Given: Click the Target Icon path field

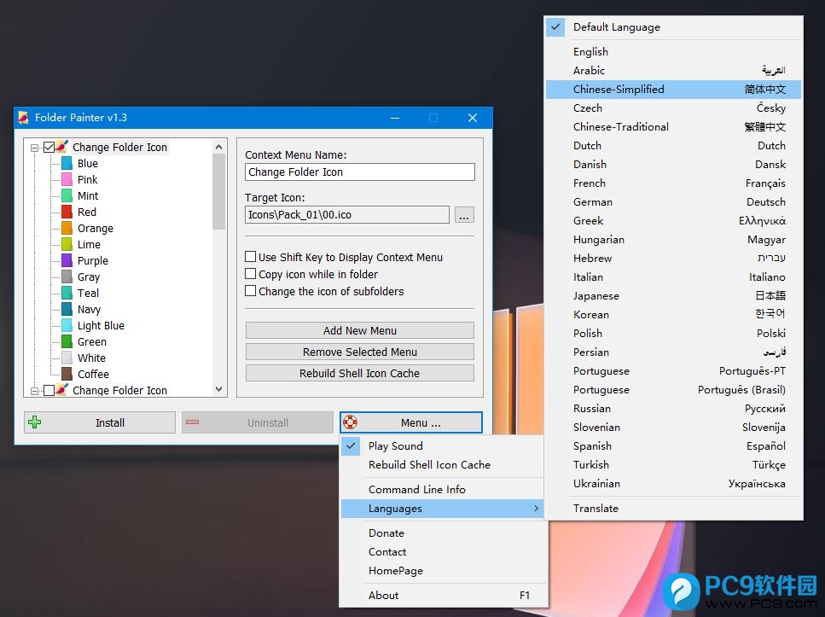Looking at the screenshot, I should click(347, 215).
